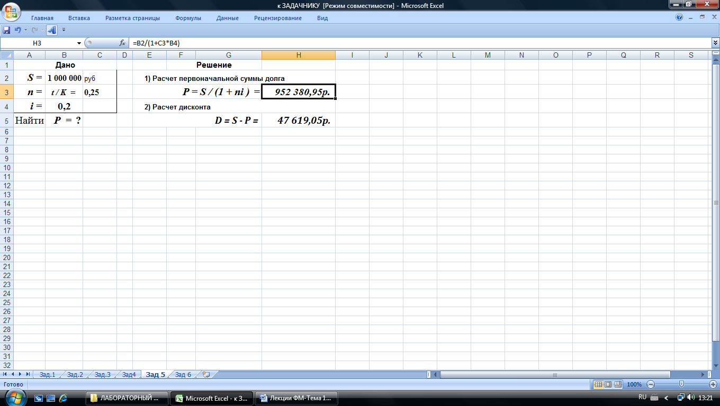Viewport: 720px width, 406px height.
Task: Go to last sheet tab arrow
Action: [x=28, y=374]
